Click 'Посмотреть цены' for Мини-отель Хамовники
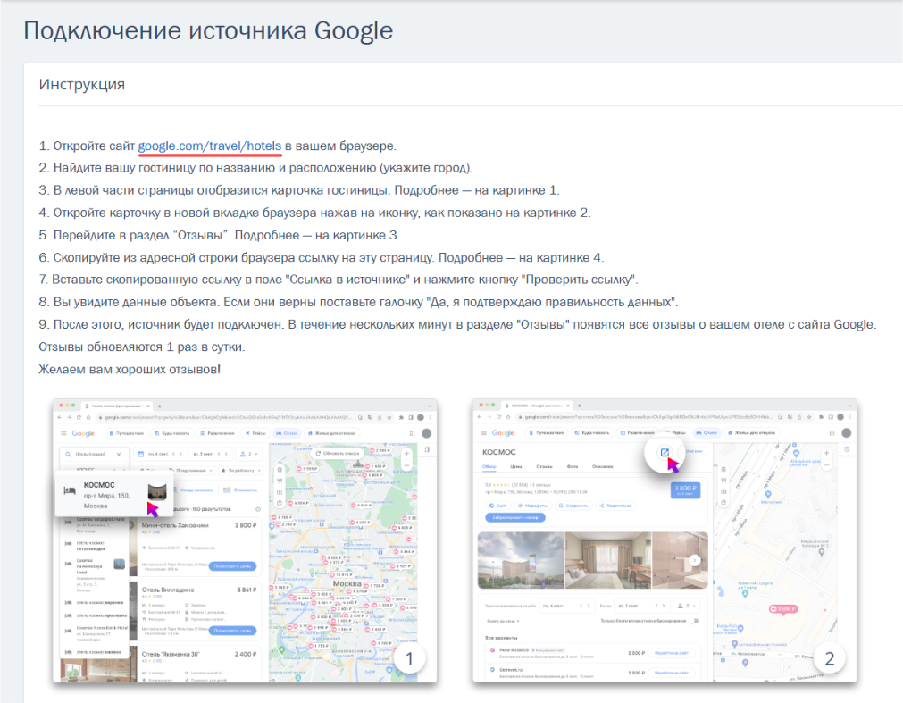 coord(232,566)
